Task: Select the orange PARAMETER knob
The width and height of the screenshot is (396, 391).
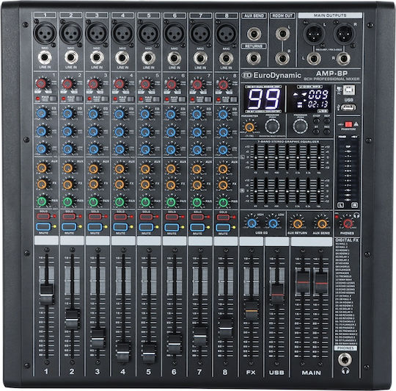Action: pos(249,127)
